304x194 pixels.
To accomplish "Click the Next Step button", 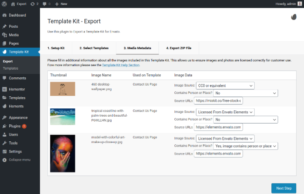I will pyautogui.click(x=284, y=188).
